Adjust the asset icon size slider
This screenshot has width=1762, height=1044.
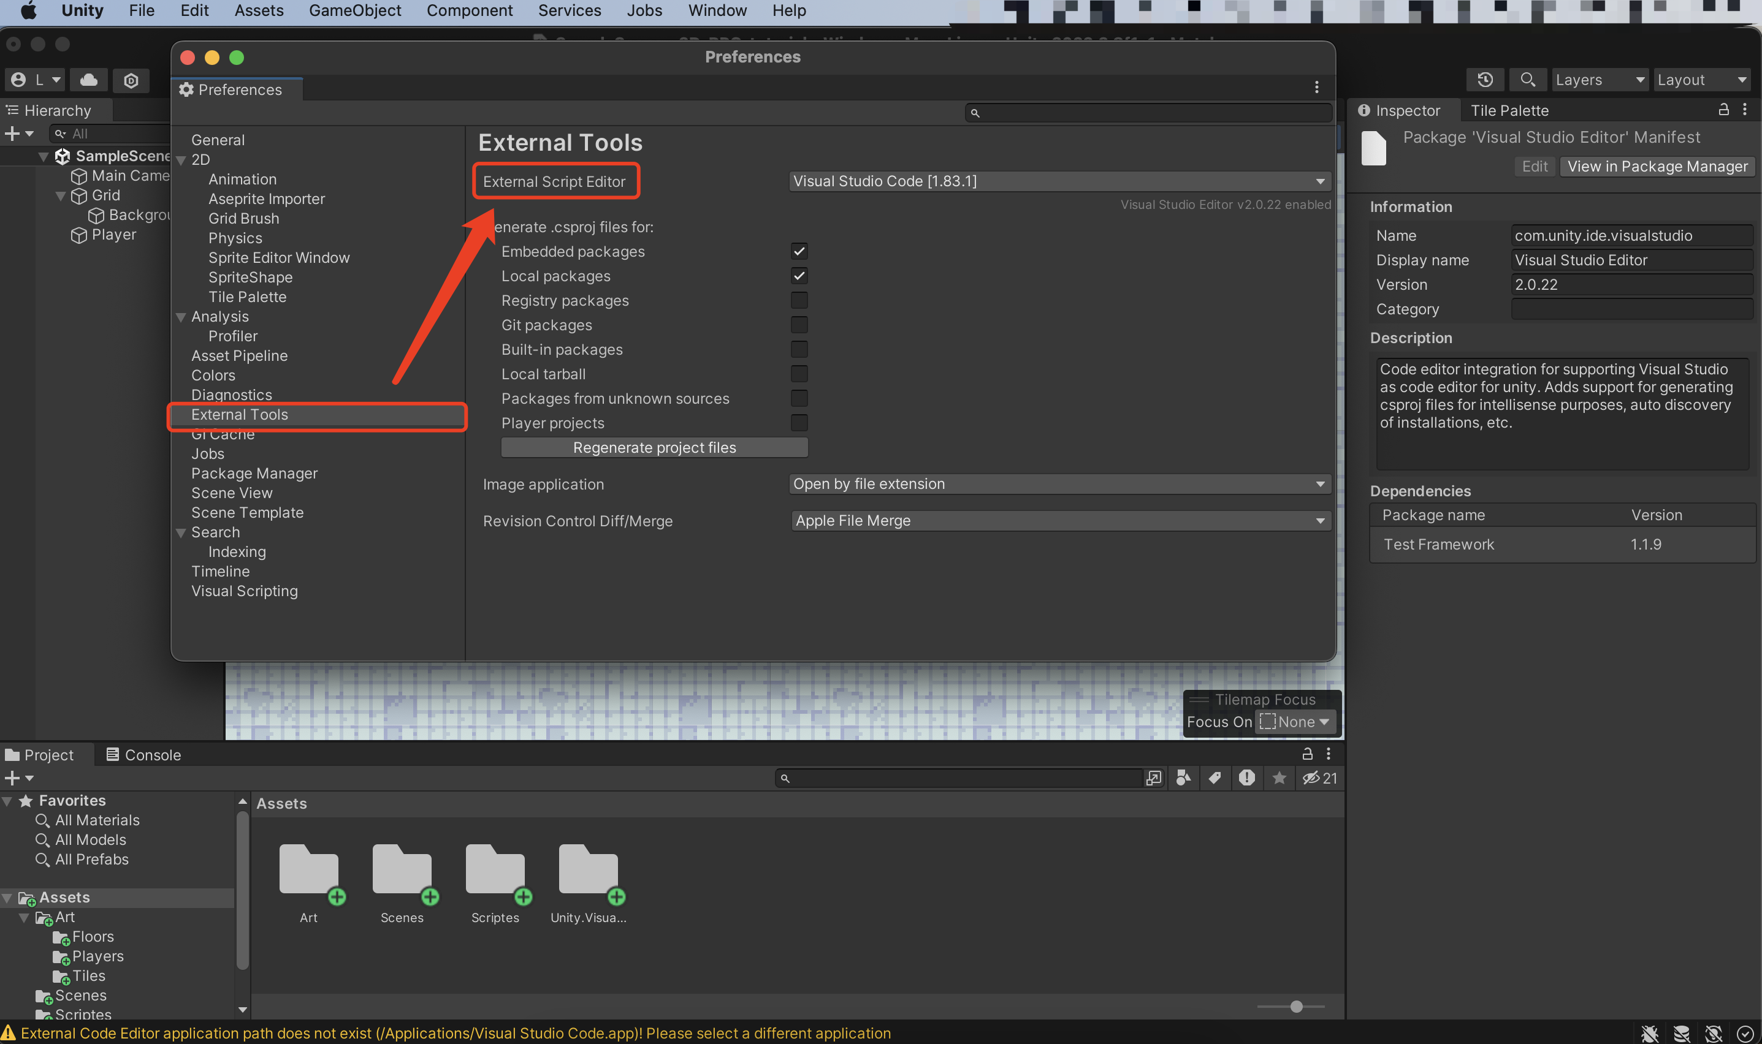pos(1296,1007)
